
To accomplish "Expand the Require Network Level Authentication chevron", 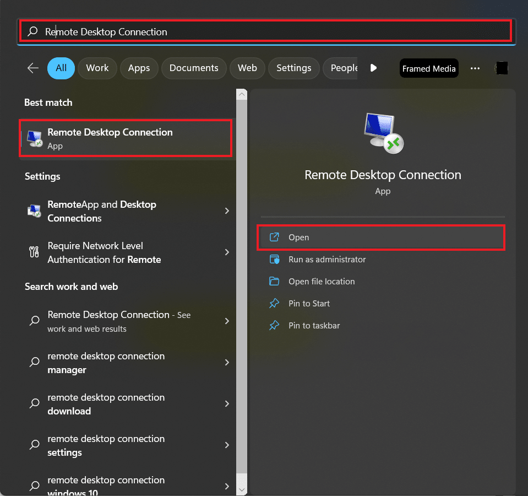I will tap(227, 252).
